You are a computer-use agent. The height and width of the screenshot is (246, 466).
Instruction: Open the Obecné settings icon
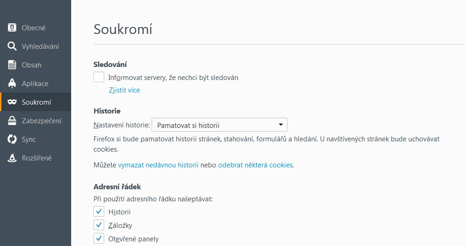(12, 27)
